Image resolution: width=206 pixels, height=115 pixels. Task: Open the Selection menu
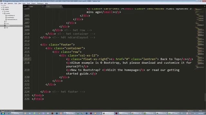point(10,4)
